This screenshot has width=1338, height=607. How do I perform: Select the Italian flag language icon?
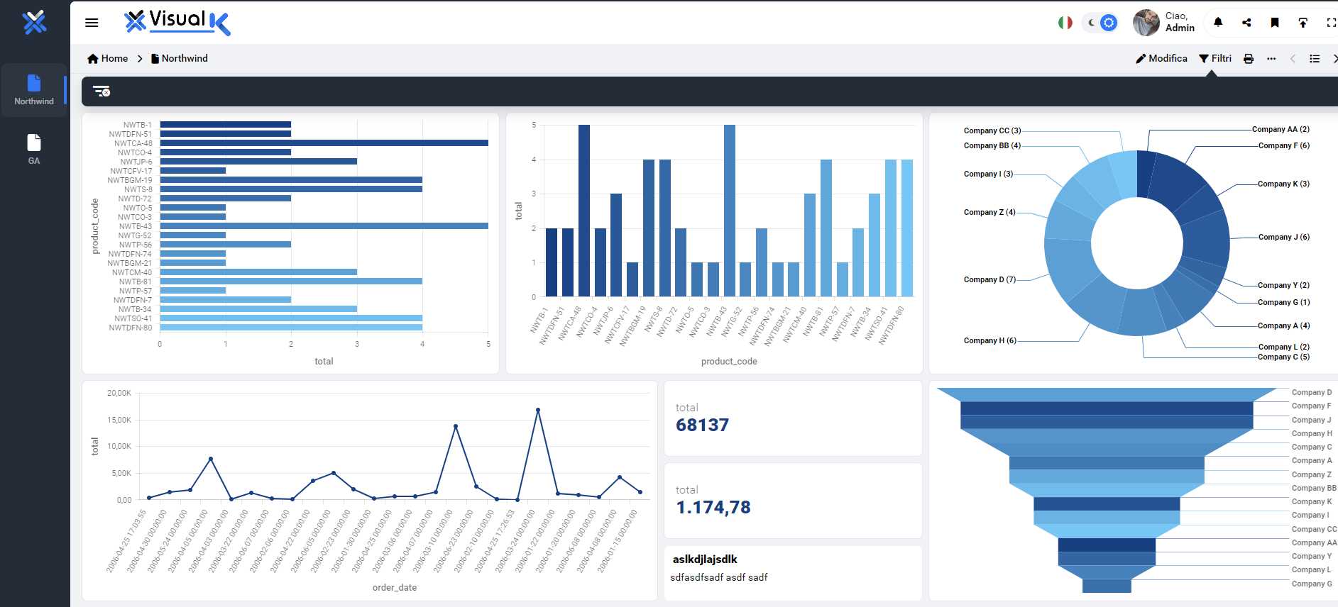(x=1065, y=23)
